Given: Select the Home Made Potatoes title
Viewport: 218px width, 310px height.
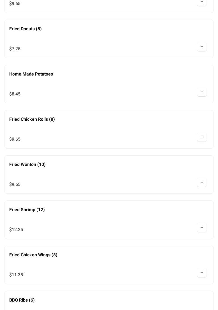Looking at the screenshot, I should (x=31, y=74).
